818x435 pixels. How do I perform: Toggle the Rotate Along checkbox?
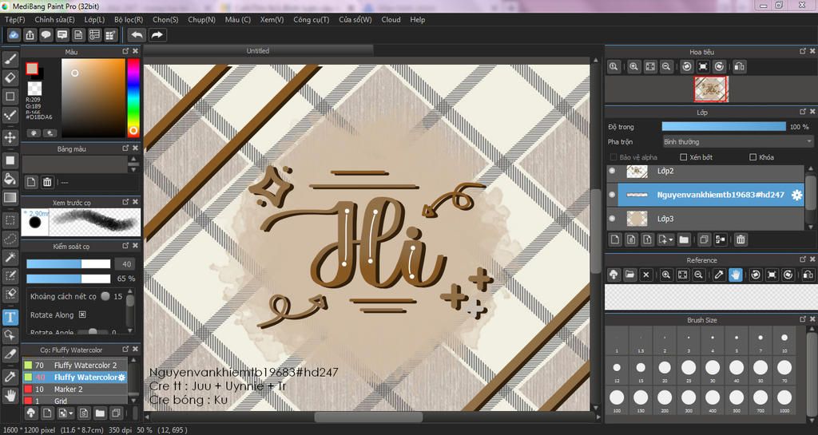point(82,314)
